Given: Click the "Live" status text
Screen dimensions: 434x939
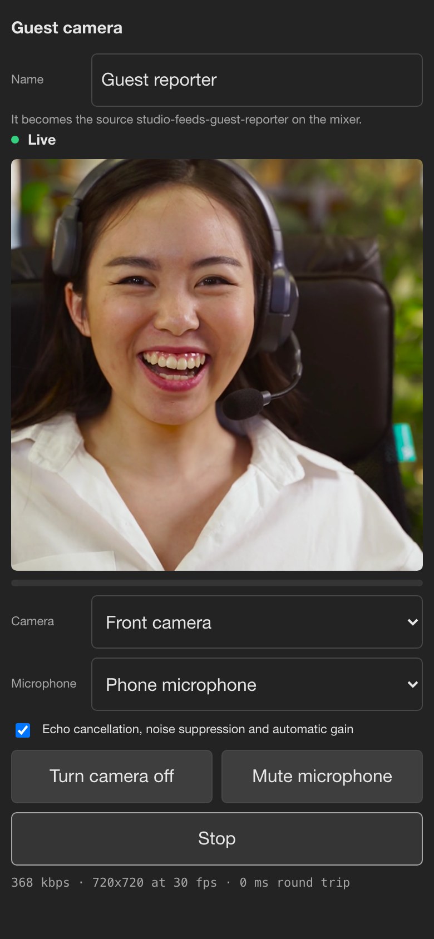Looking at the screenshot, I should 42,140.
